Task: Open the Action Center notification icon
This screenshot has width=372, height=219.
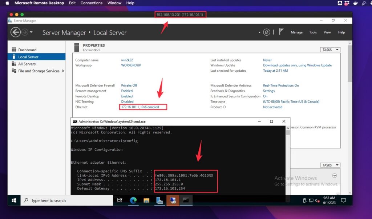Action: [343, 200]
